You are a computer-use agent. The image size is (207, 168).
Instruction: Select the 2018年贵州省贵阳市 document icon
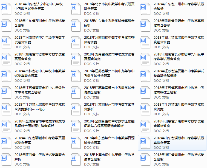145,26
